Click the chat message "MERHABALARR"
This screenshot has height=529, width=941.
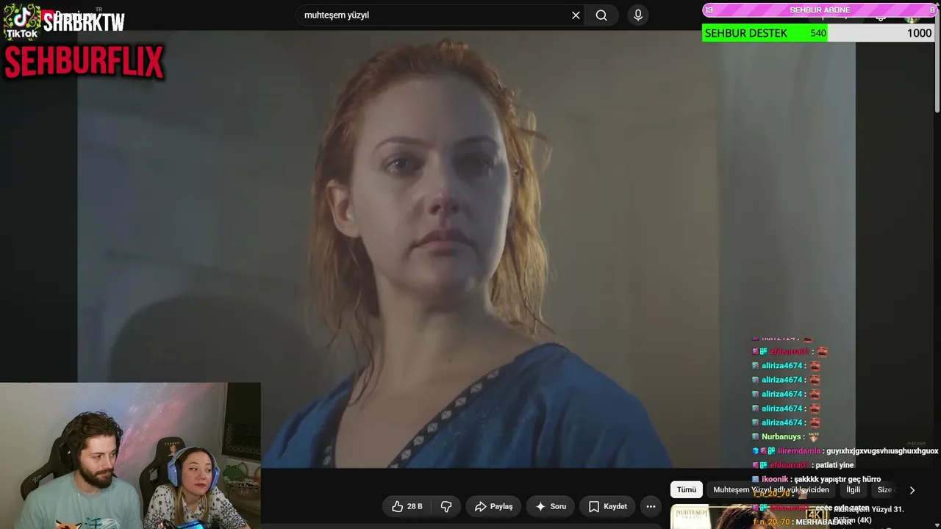pyautogui.click(x=823, y=522)
